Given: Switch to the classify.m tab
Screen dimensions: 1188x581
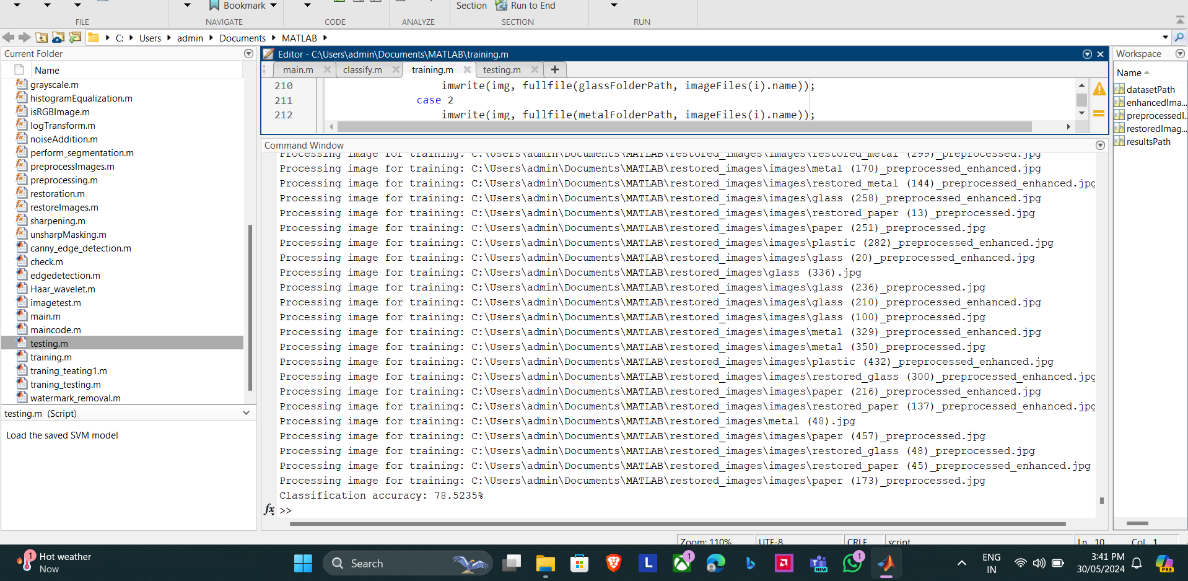Looking at the screenshot, I should click(362, 70).
